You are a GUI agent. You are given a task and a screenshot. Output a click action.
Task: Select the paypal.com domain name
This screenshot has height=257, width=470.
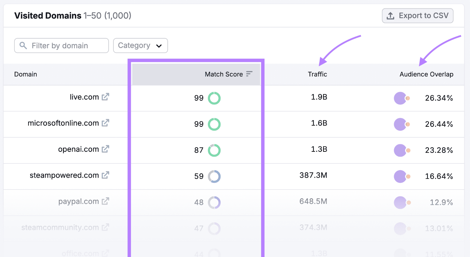[78, 201]
